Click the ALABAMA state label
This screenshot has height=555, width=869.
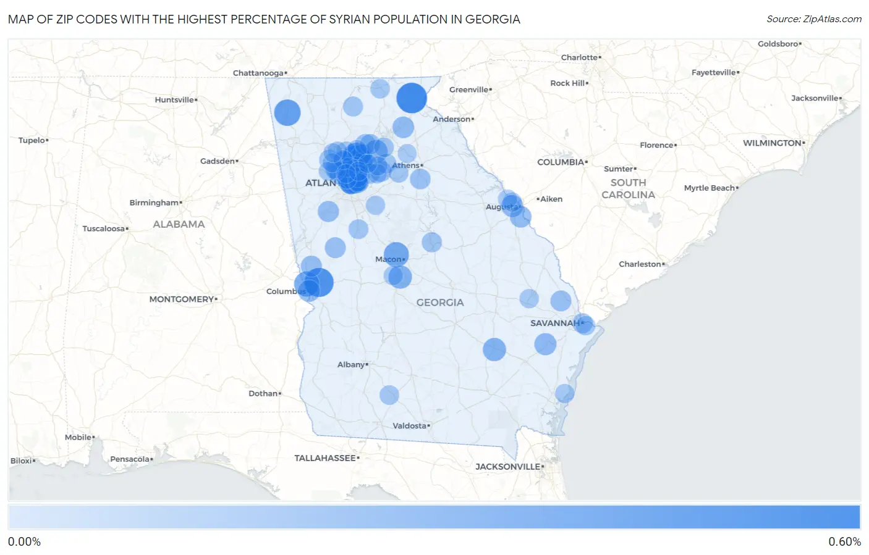click(179, 224)
